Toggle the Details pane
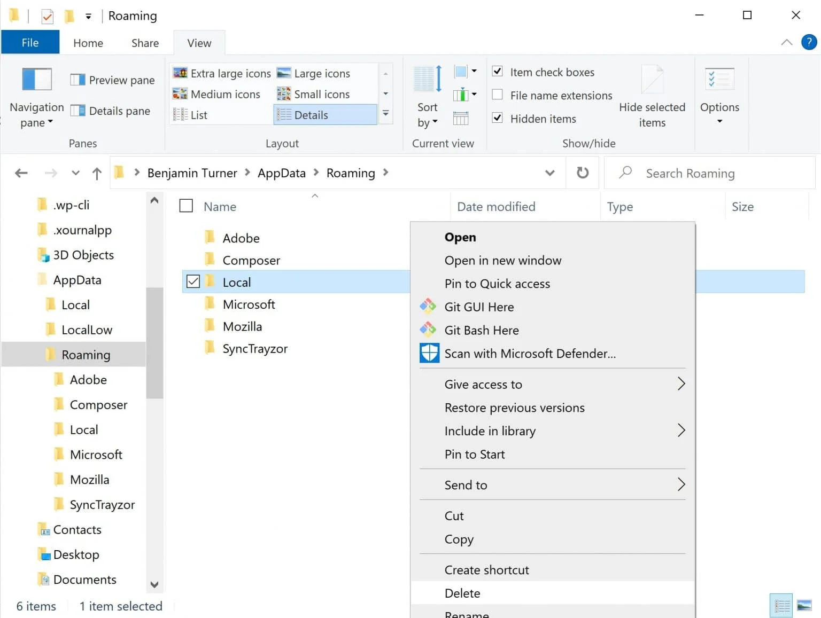Viewport: 821px width, 618px height. click(x=111, y=111)
